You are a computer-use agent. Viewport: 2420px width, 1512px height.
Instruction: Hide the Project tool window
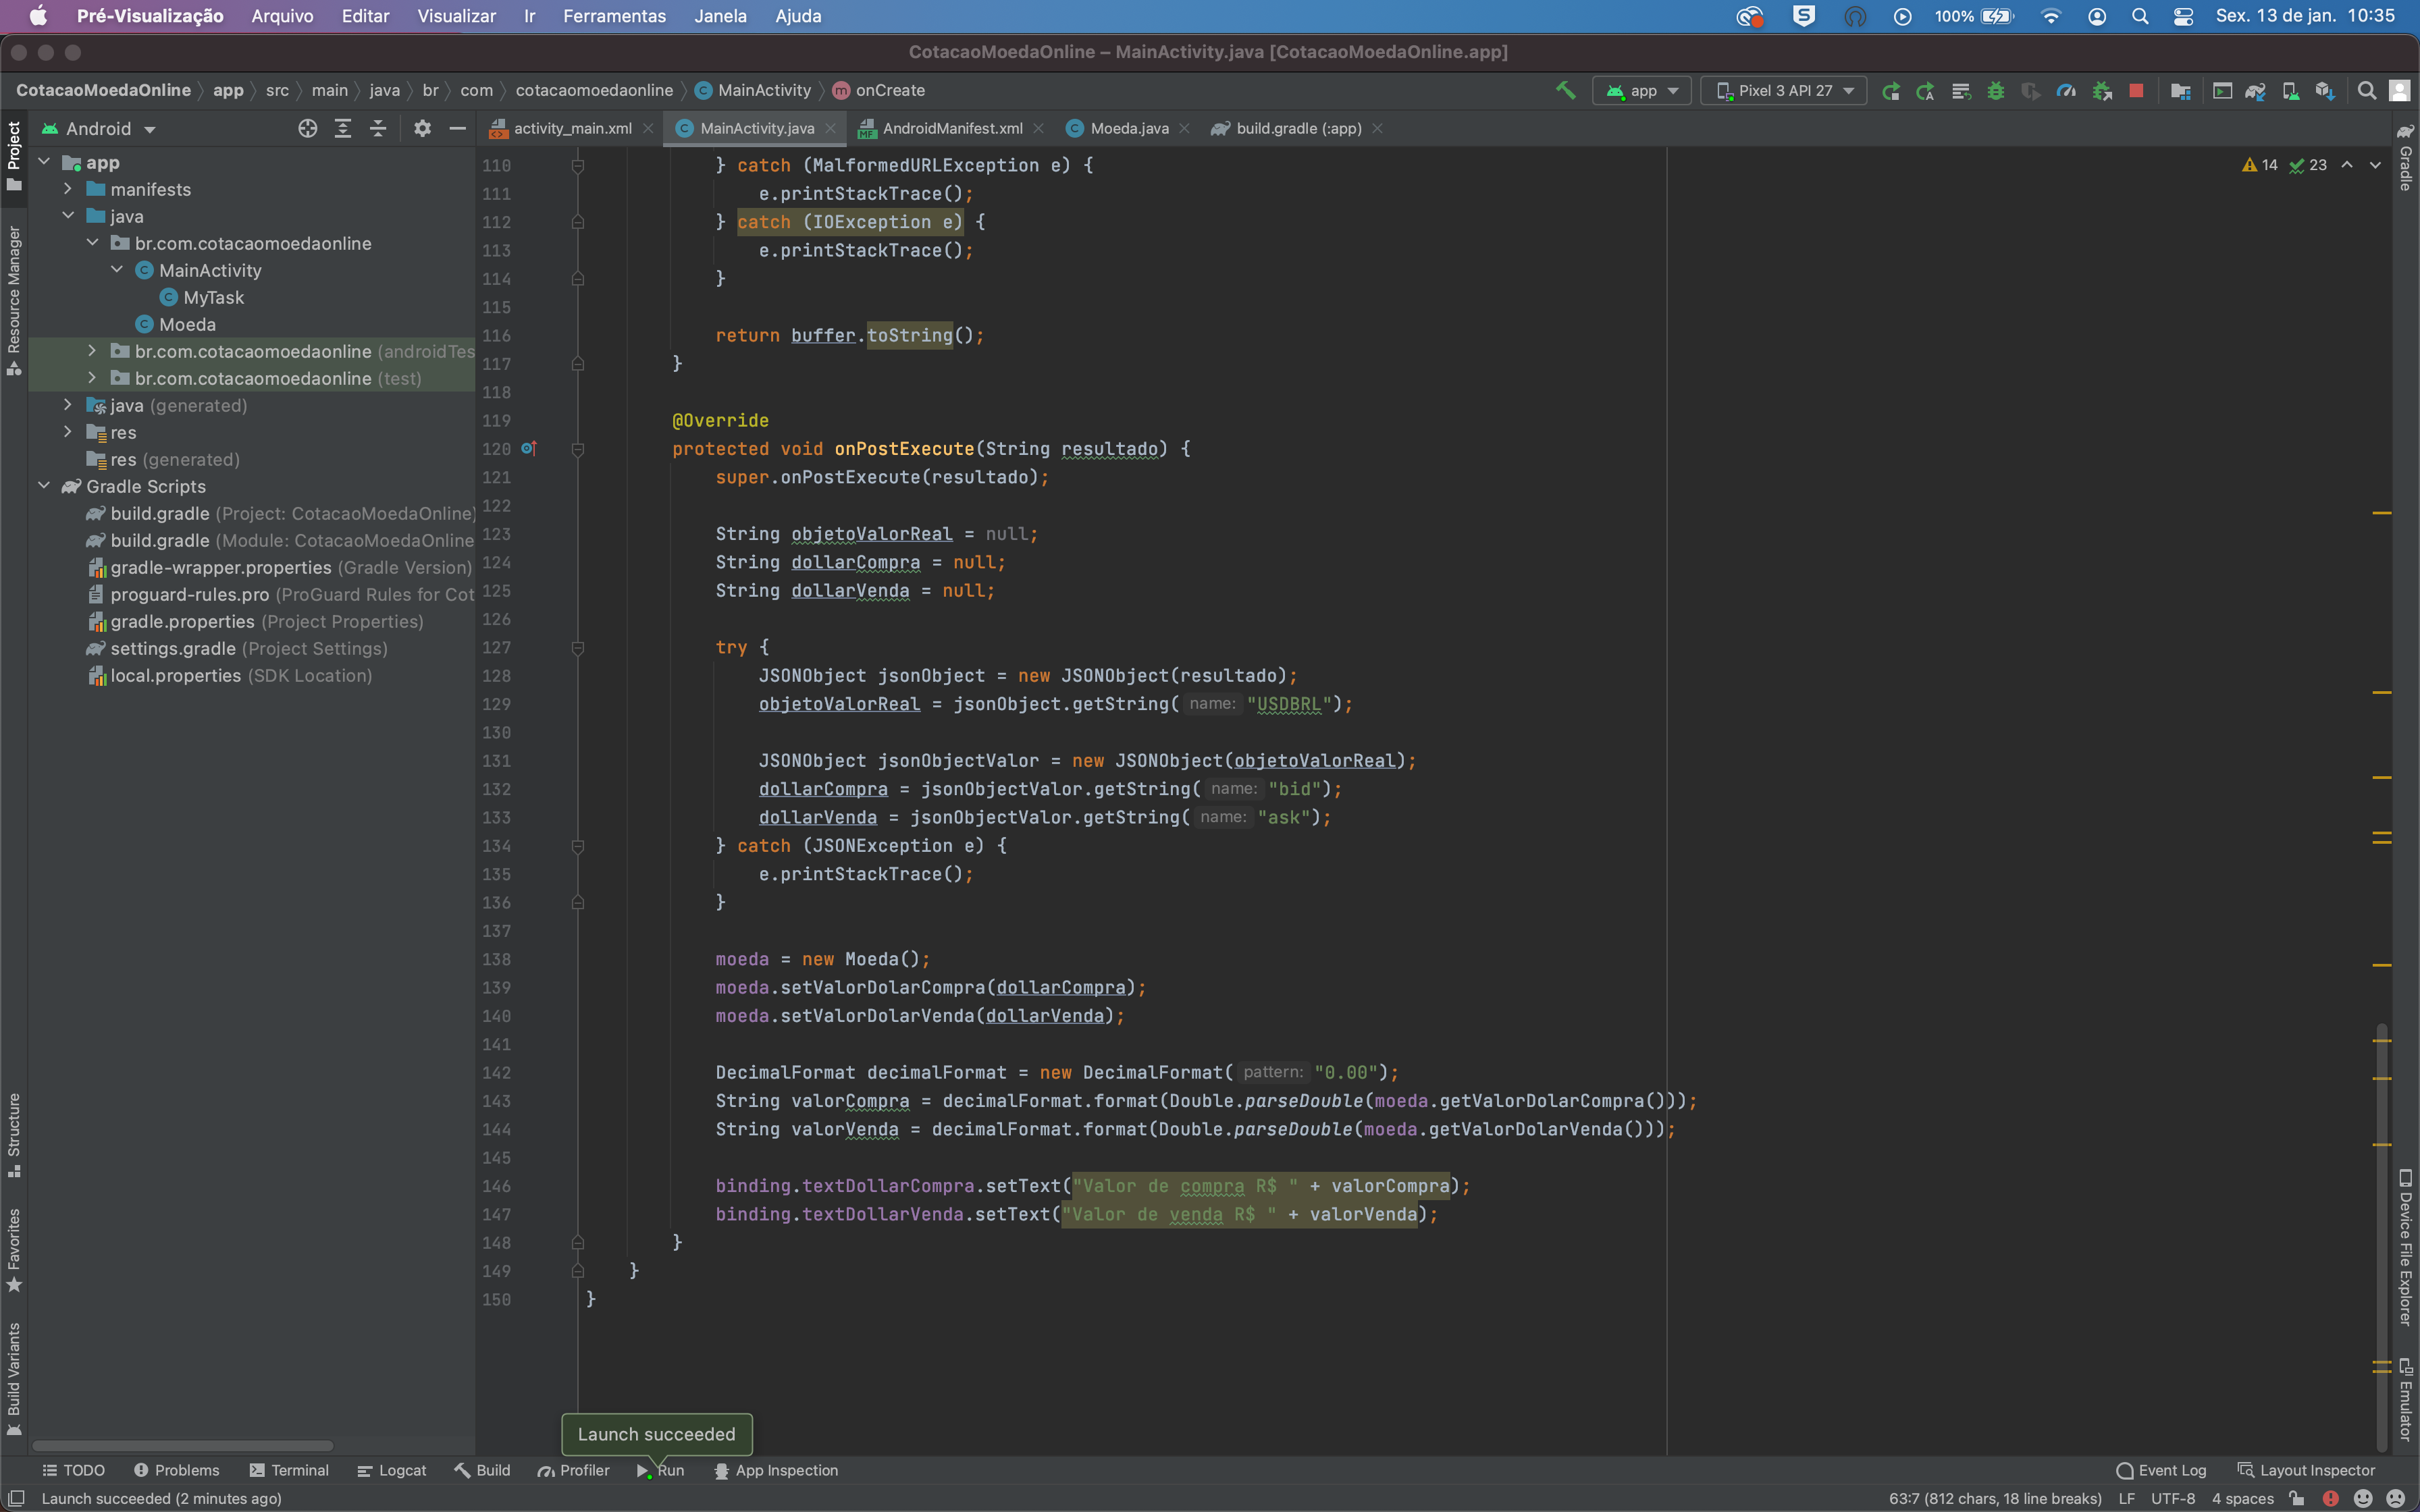(458, 128)
